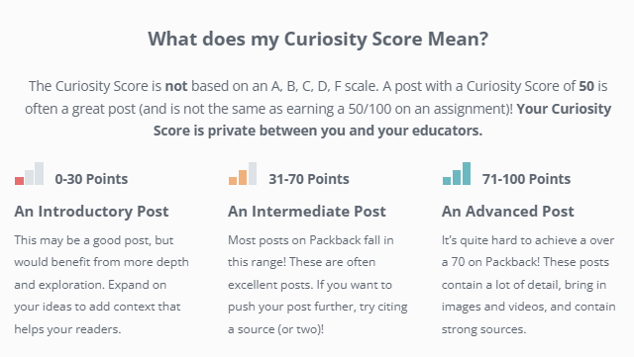Screen dimensions: 634x357
Task: Click 'Most posts on Packback fall in' text
Action: coord(310,240)
